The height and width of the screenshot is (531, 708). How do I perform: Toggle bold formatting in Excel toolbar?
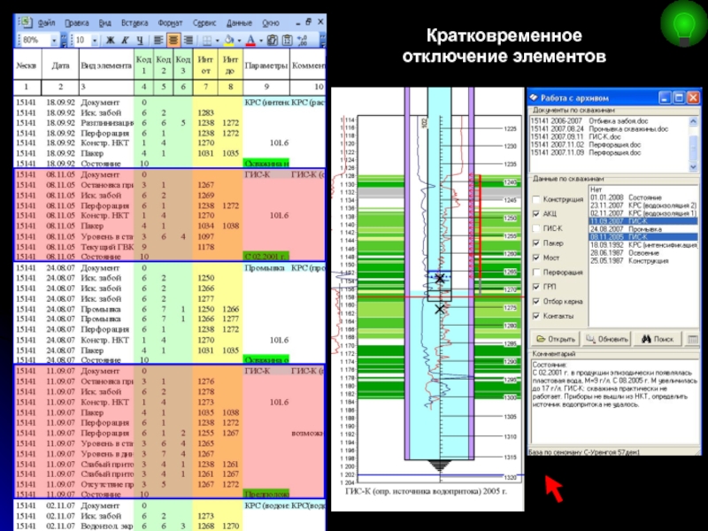click(x=111, y=41)
